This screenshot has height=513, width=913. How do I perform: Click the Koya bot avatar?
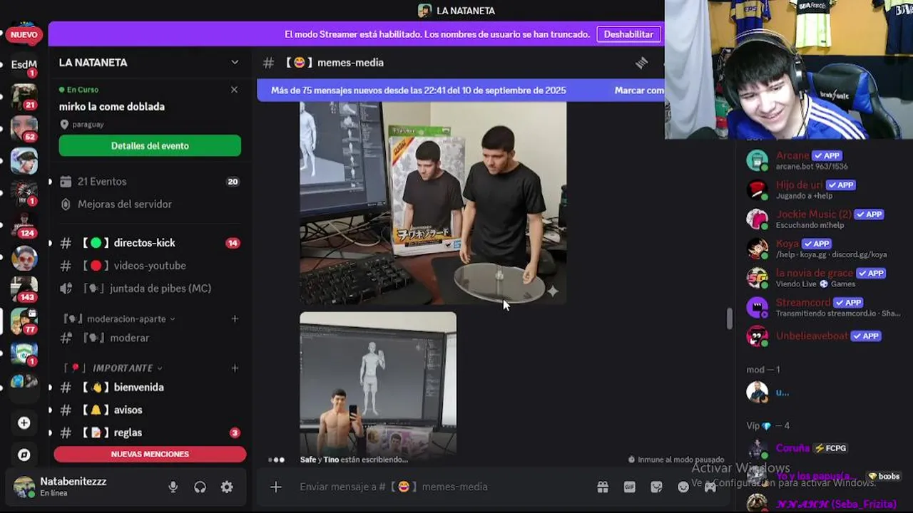click(757, 249)
